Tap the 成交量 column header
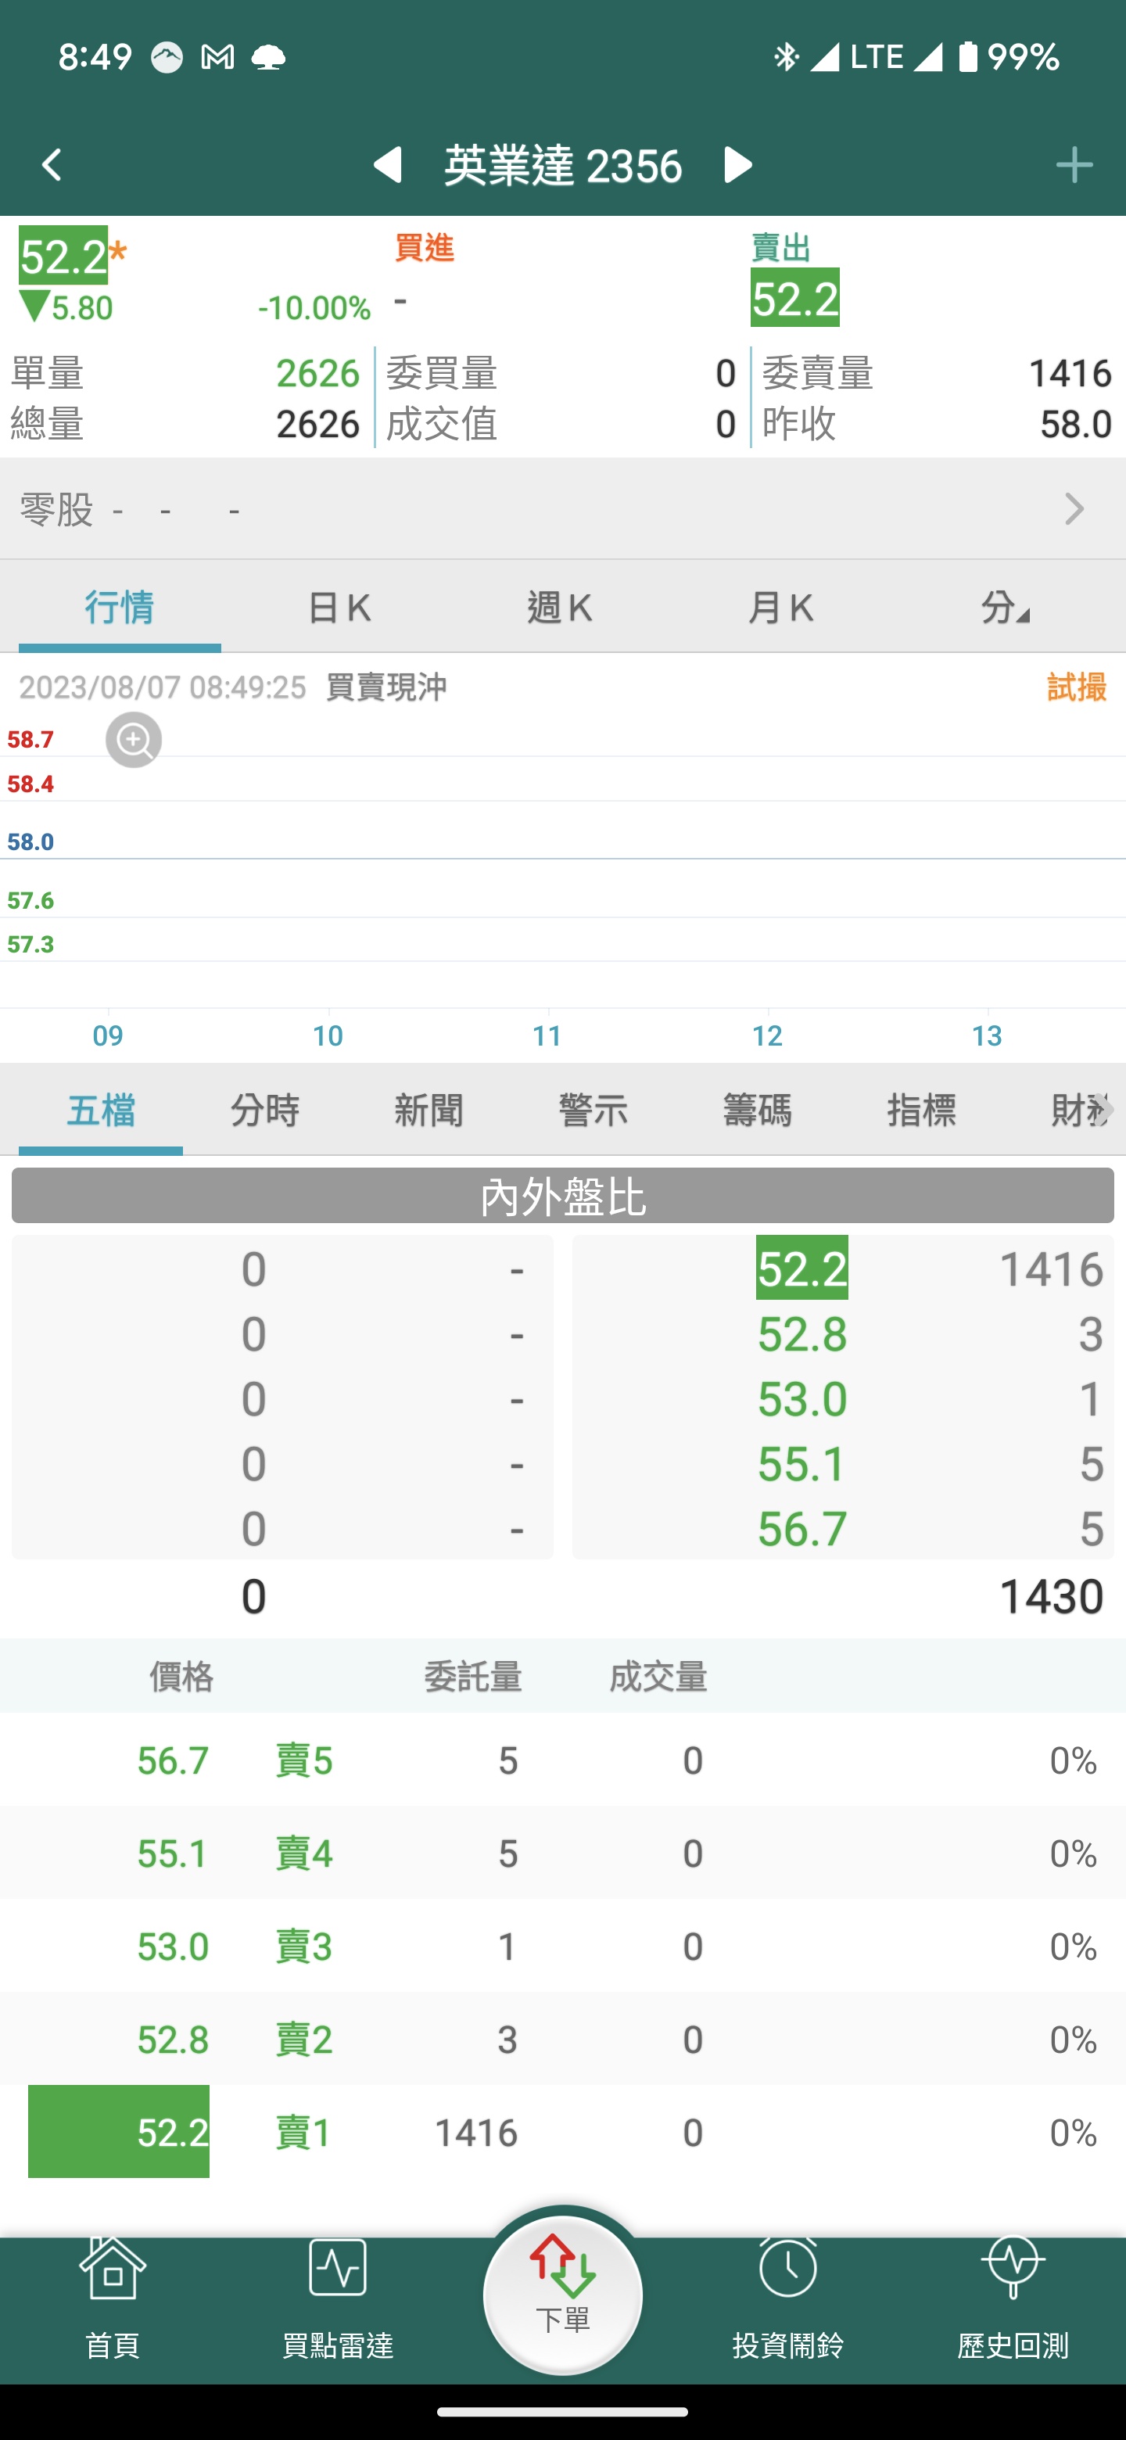Image resolution: width=1126 pixels, height=2440 pixels. point(658,1677)
